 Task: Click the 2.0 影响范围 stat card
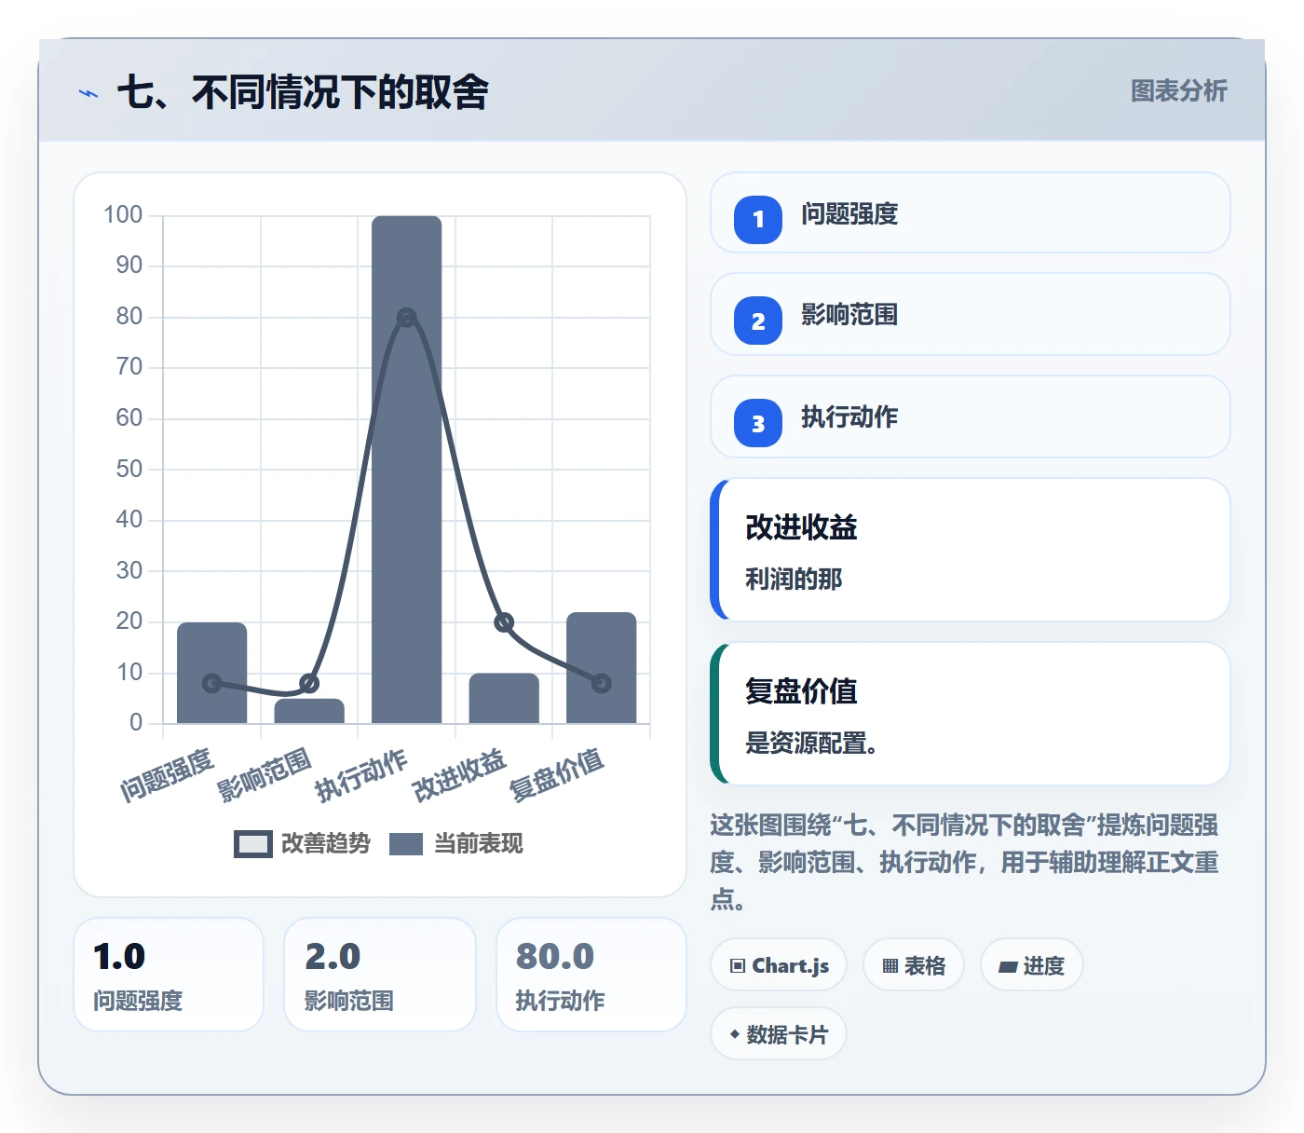[380, 975]
